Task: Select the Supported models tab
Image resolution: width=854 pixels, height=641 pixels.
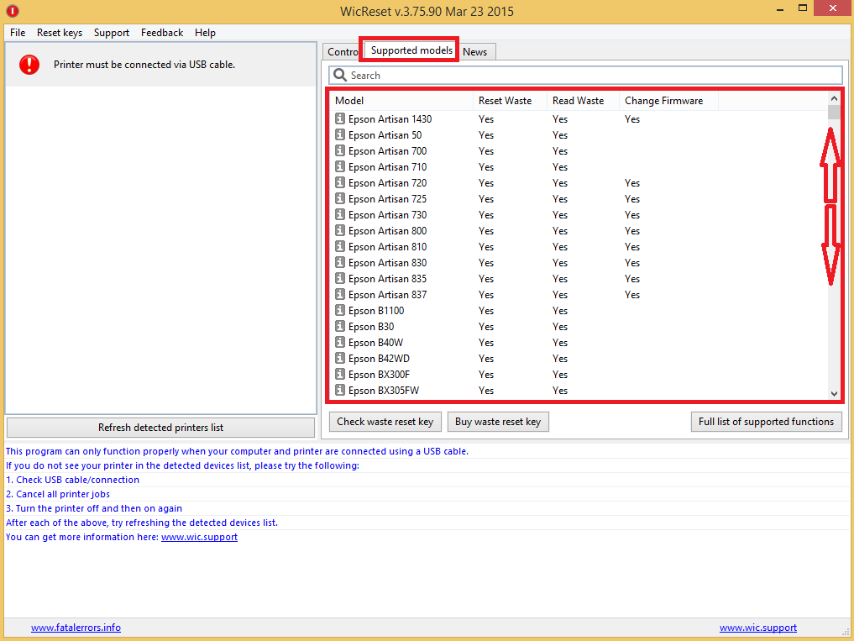Action: pos(411,50)
